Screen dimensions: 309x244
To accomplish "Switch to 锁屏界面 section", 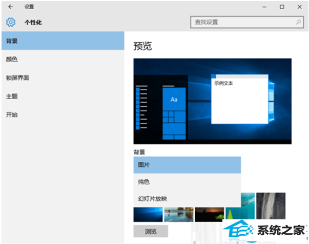I will click(17, 78).
